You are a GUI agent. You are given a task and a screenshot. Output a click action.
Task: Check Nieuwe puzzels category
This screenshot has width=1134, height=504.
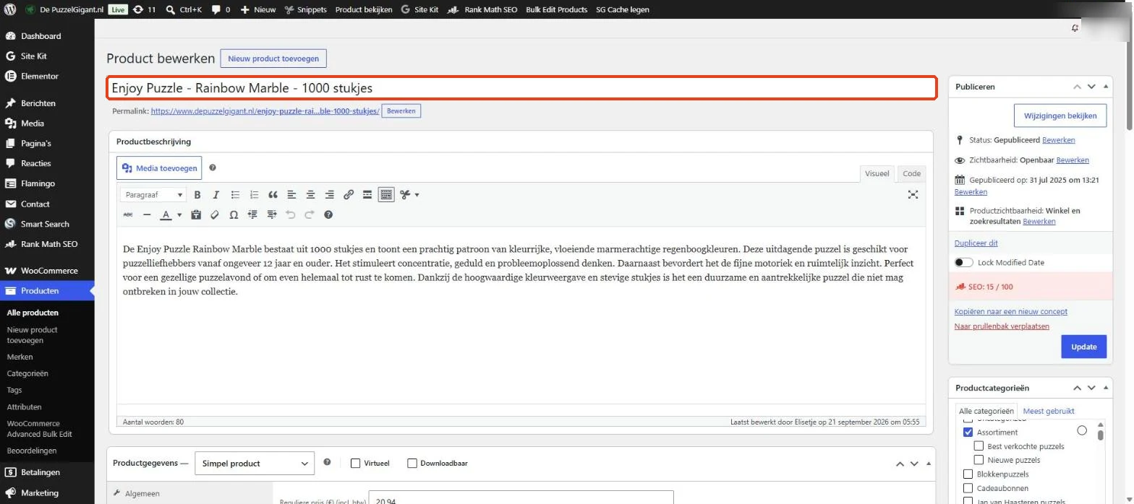pos(979,460)
